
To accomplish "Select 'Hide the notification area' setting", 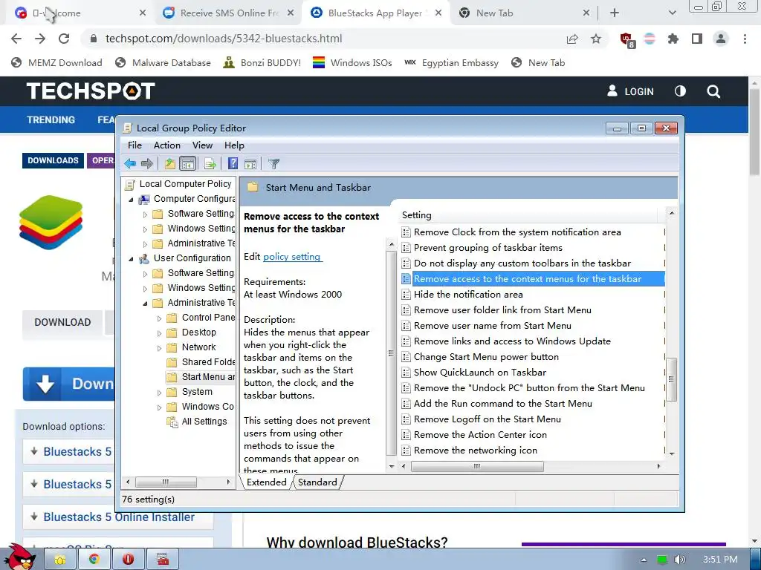I will (468, 295).
